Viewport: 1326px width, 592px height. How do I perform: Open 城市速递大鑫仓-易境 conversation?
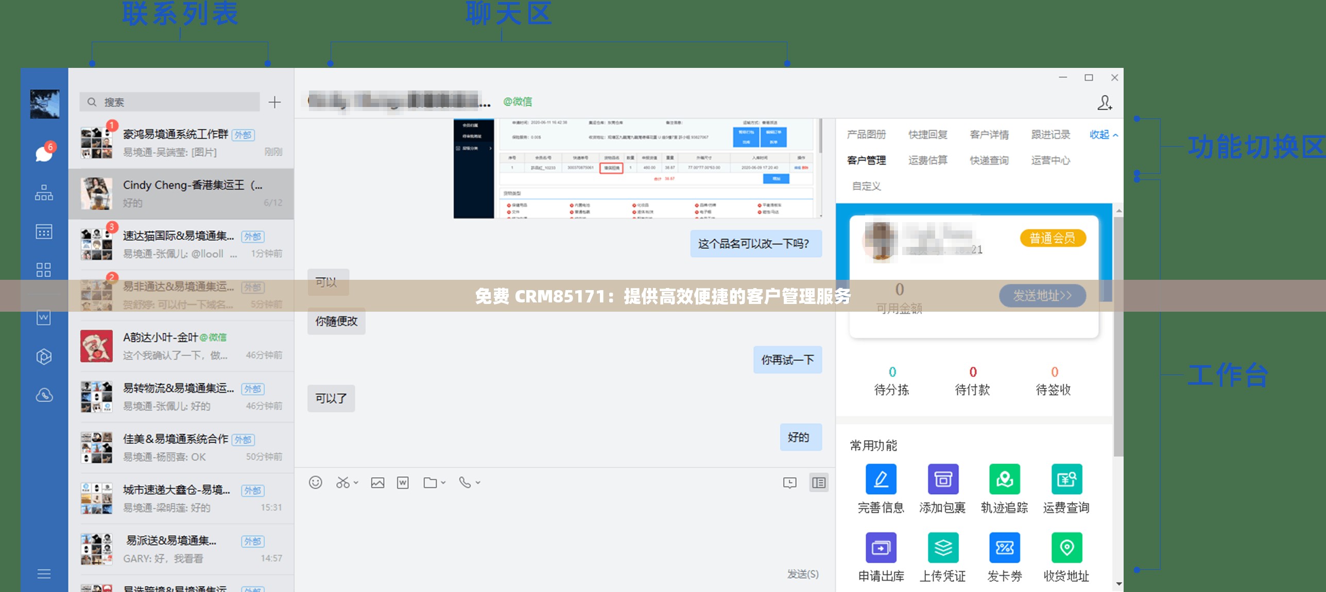pos(181,499)
